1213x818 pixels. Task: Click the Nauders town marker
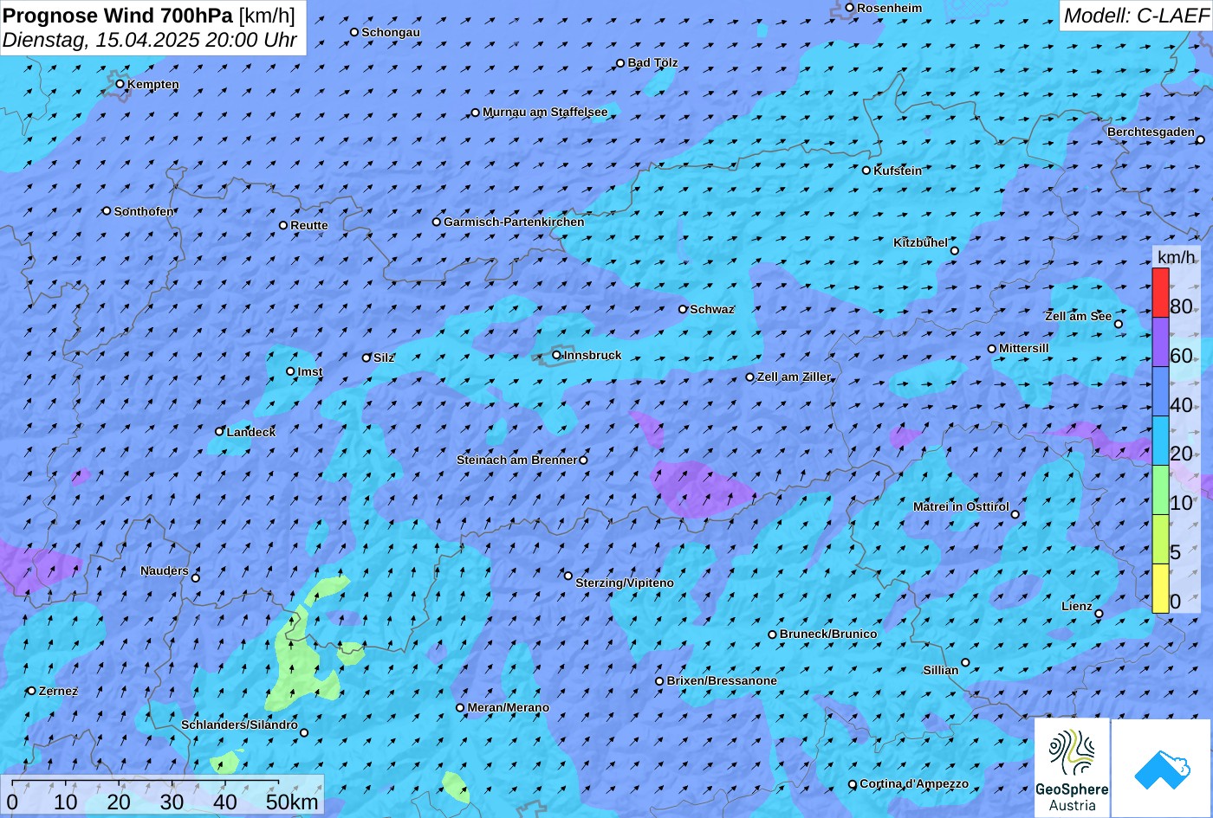tap(196, 578)
